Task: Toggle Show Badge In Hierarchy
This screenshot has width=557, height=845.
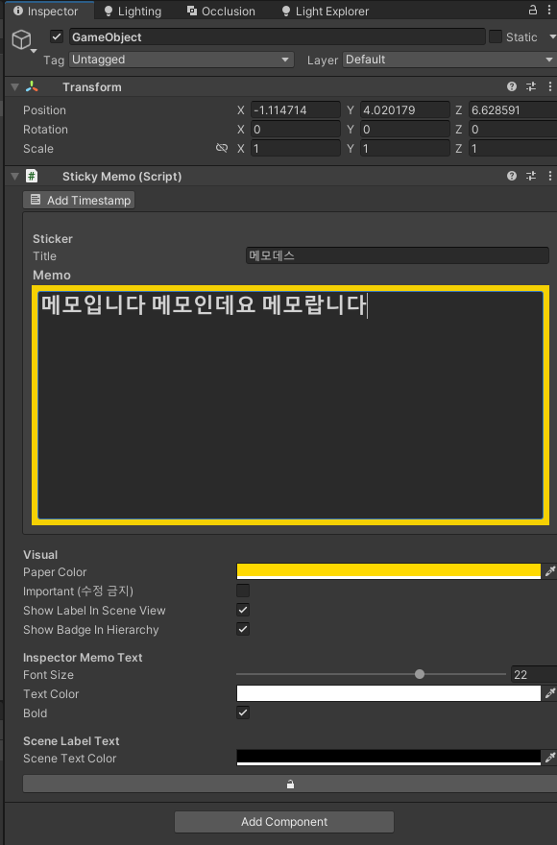Action: pos(243,629)
